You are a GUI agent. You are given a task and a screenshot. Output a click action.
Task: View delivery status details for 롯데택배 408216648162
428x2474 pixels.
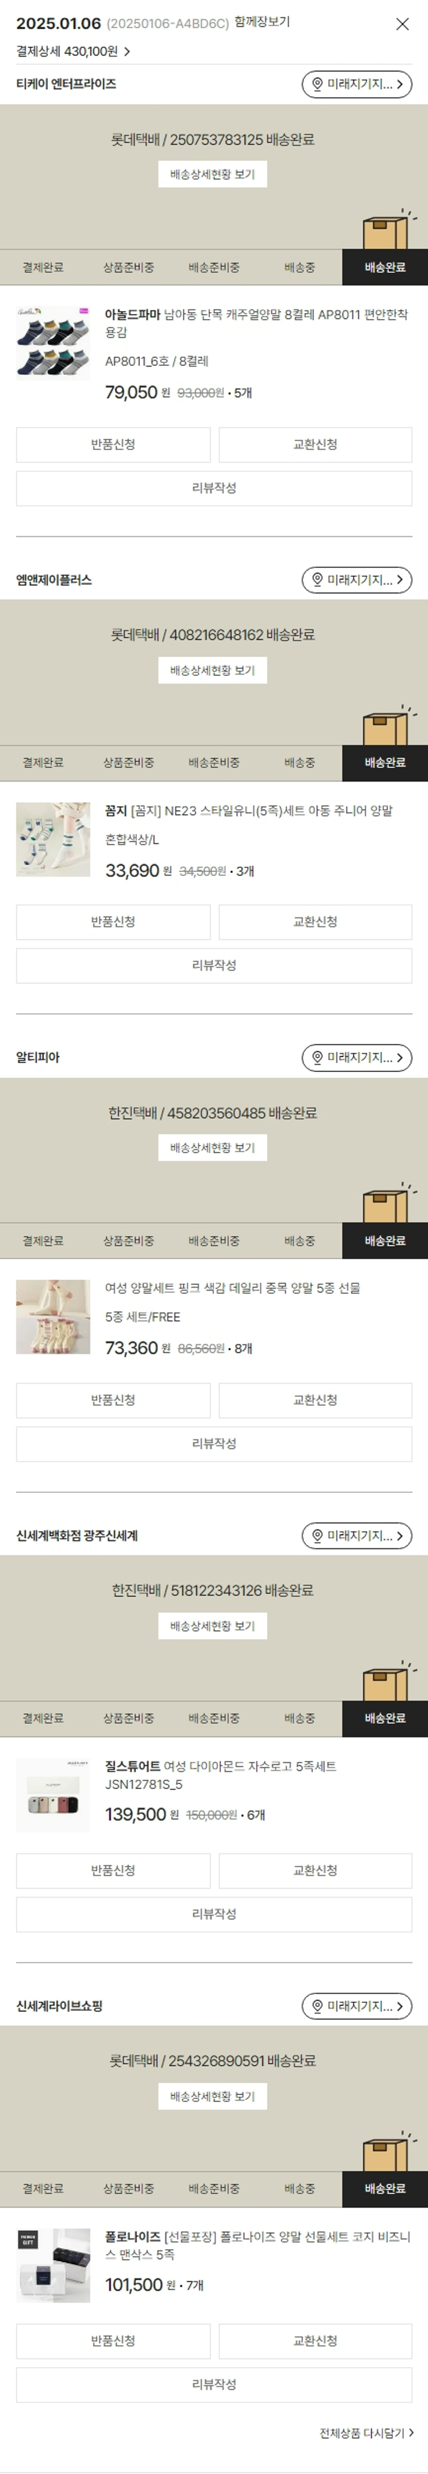[x=212, y=670]
